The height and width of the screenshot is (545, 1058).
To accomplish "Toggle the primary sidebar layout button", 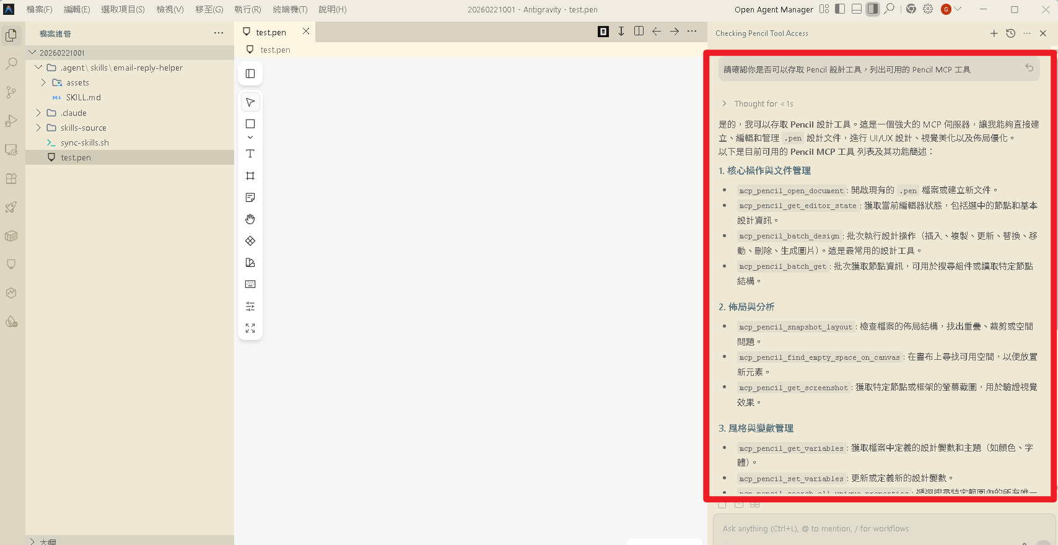I will coord(840,9).
